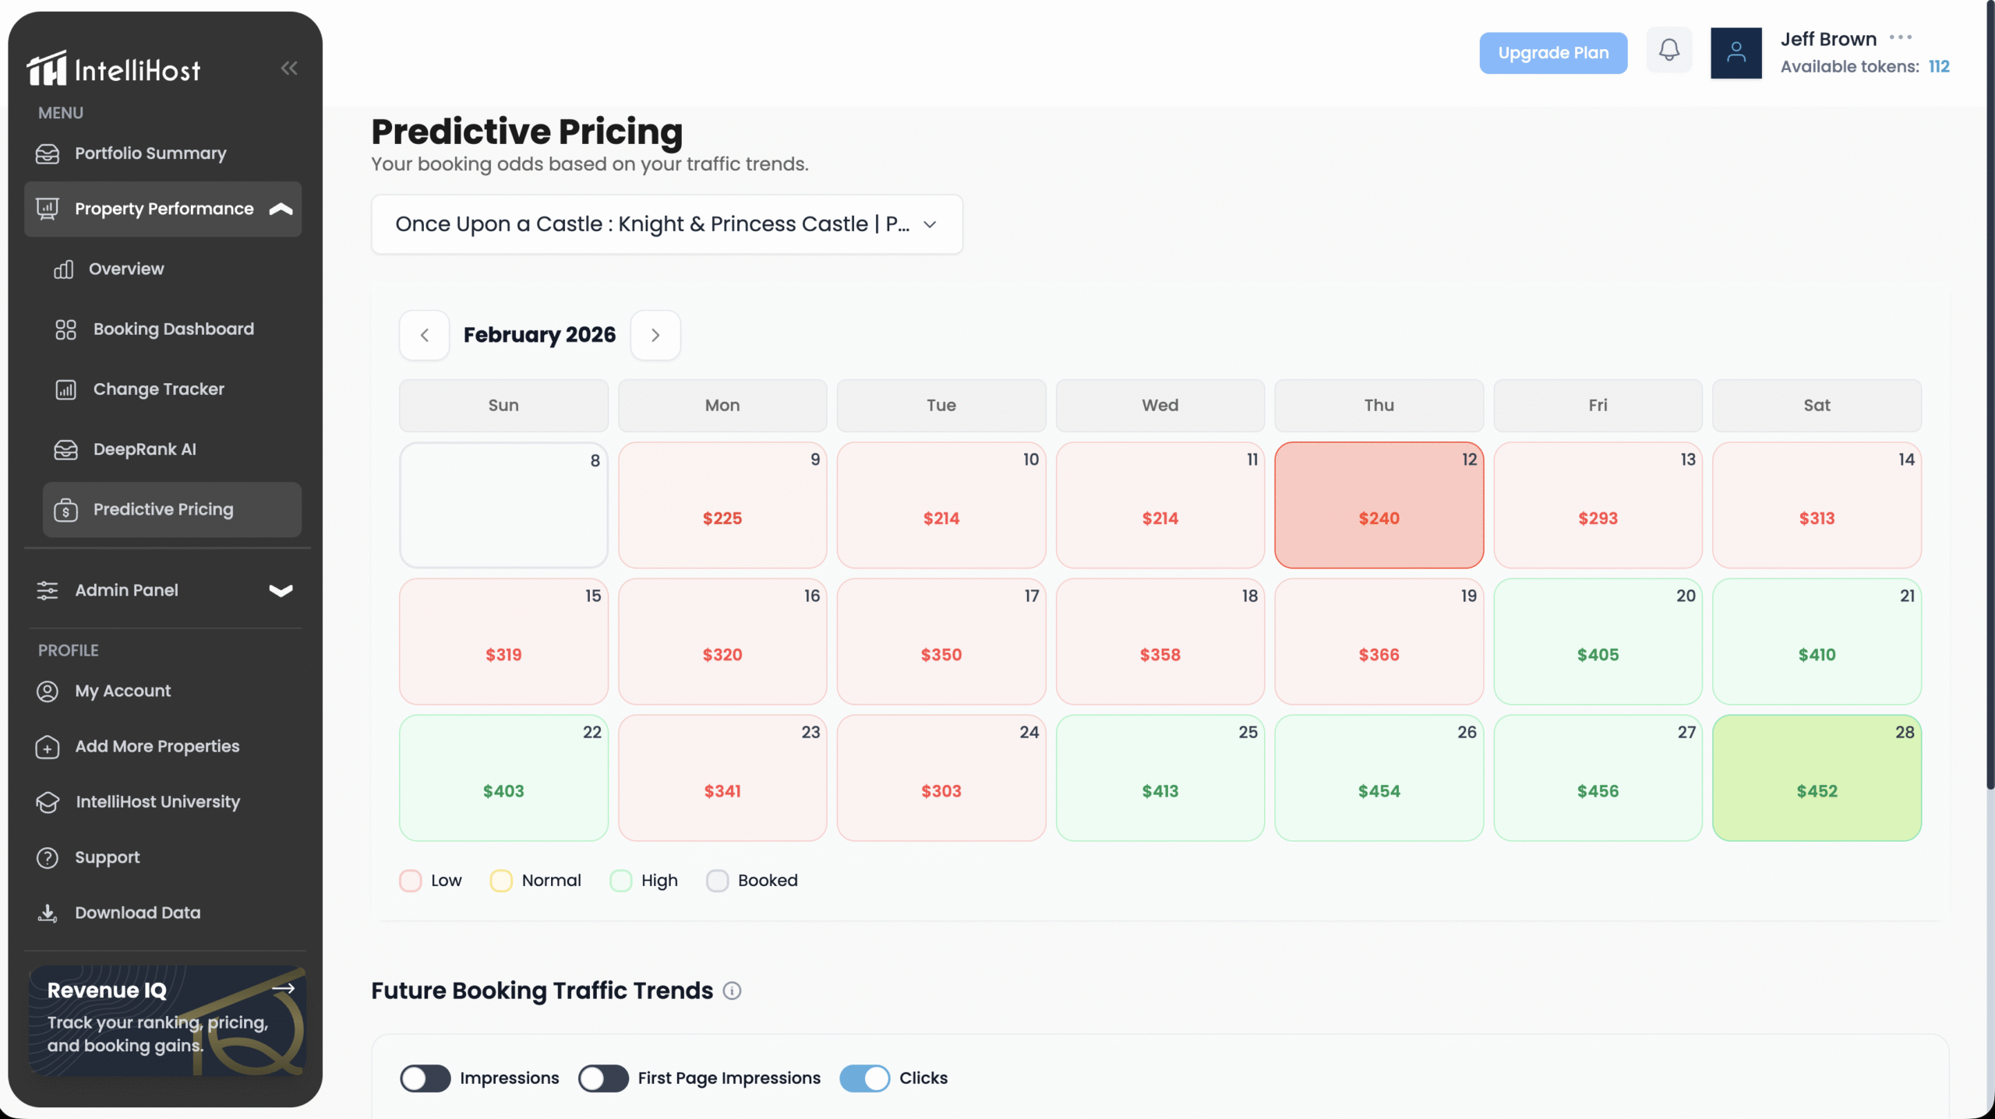Select the February 28 cell priced $452

click(x=1816, y=778)
